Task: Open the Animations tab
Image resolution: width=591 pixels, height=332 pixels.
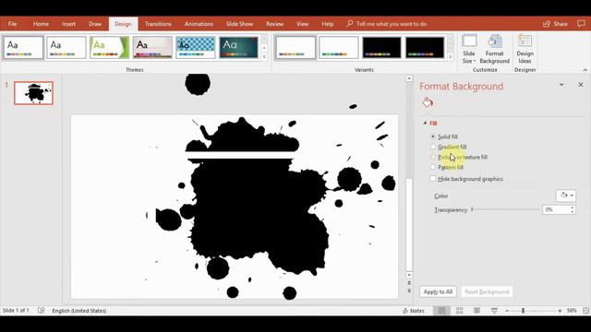Action: [x=199, y=24]
